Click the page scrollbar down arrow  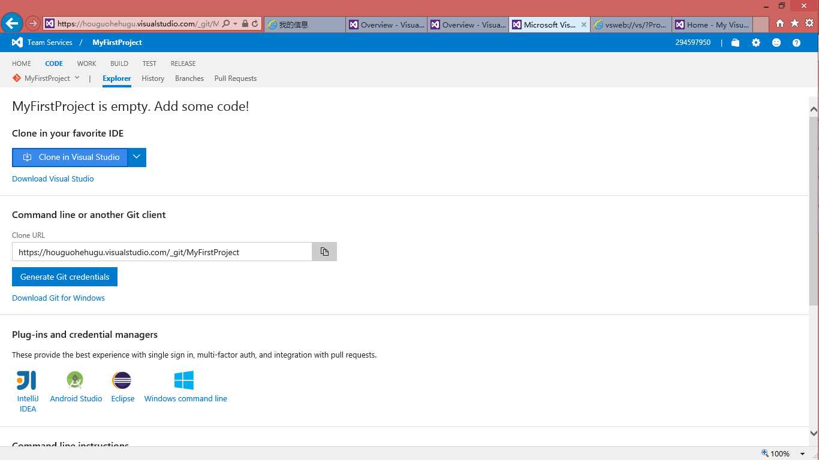tap(814, 433)
